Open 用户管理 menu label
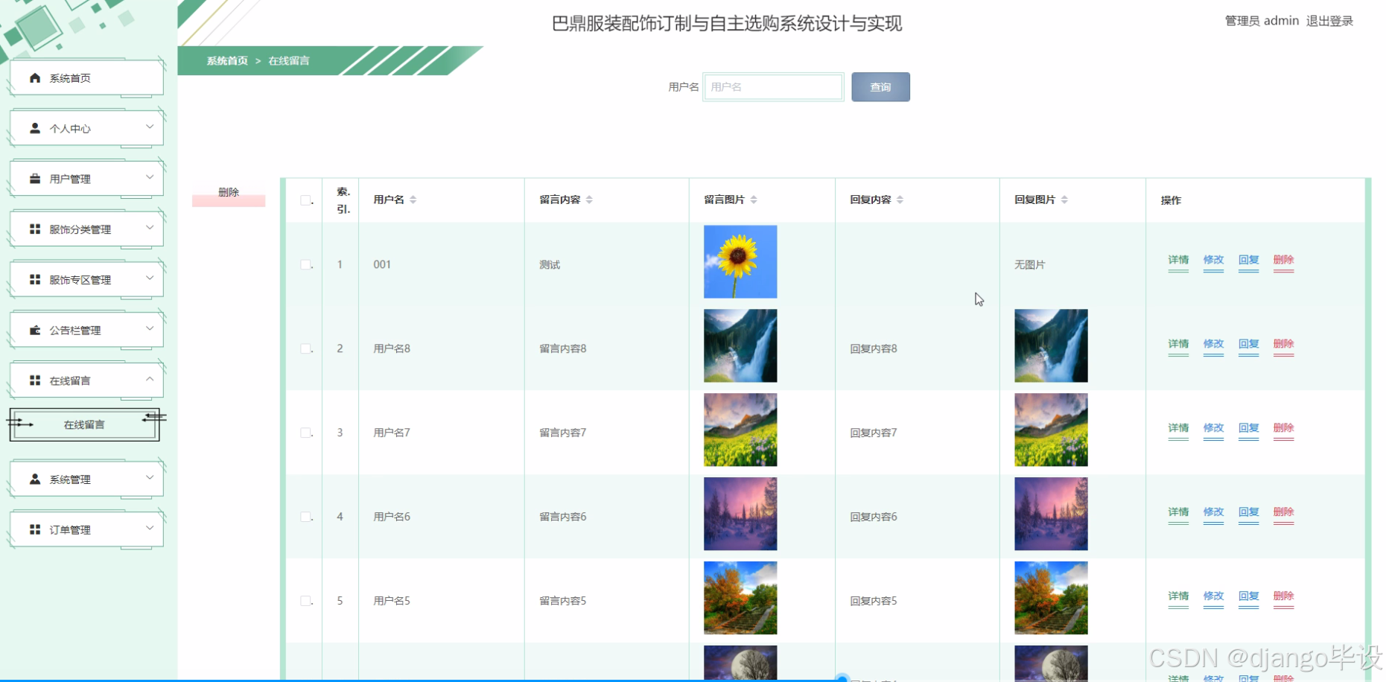The width and height of the screenshot is (1386, 682). click(x=70, y=179)
